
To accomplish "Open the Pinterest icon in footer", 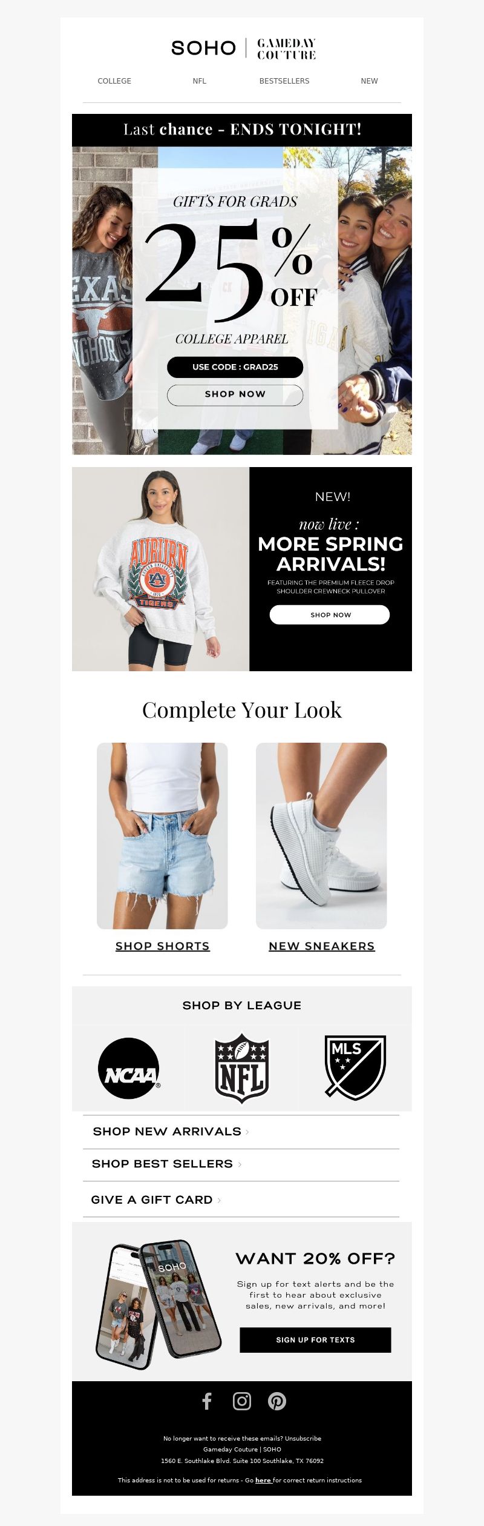I will [277, 1401].
